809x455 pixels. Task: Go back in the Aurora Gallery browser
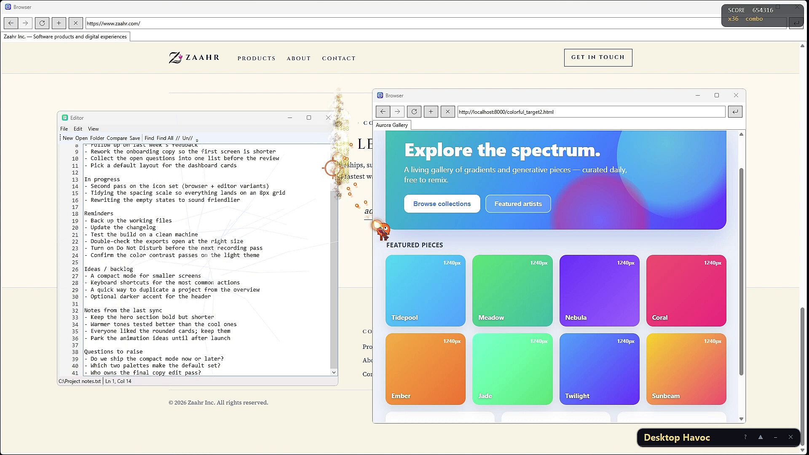[383, 112]
